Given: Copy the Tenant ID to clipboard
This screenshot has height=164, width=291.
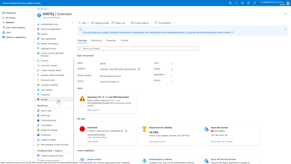Looking at the screenshot, I should tap(139, 69).
